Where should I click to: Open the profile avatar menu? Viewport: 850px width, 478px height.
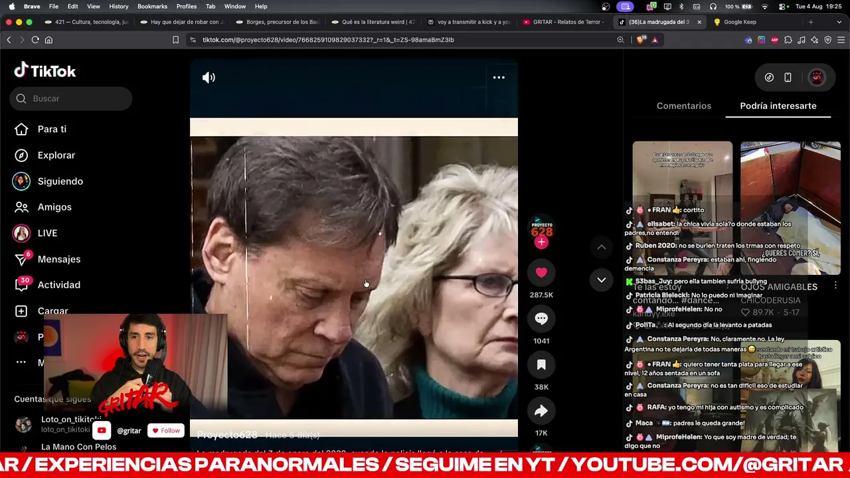point(817,78)
